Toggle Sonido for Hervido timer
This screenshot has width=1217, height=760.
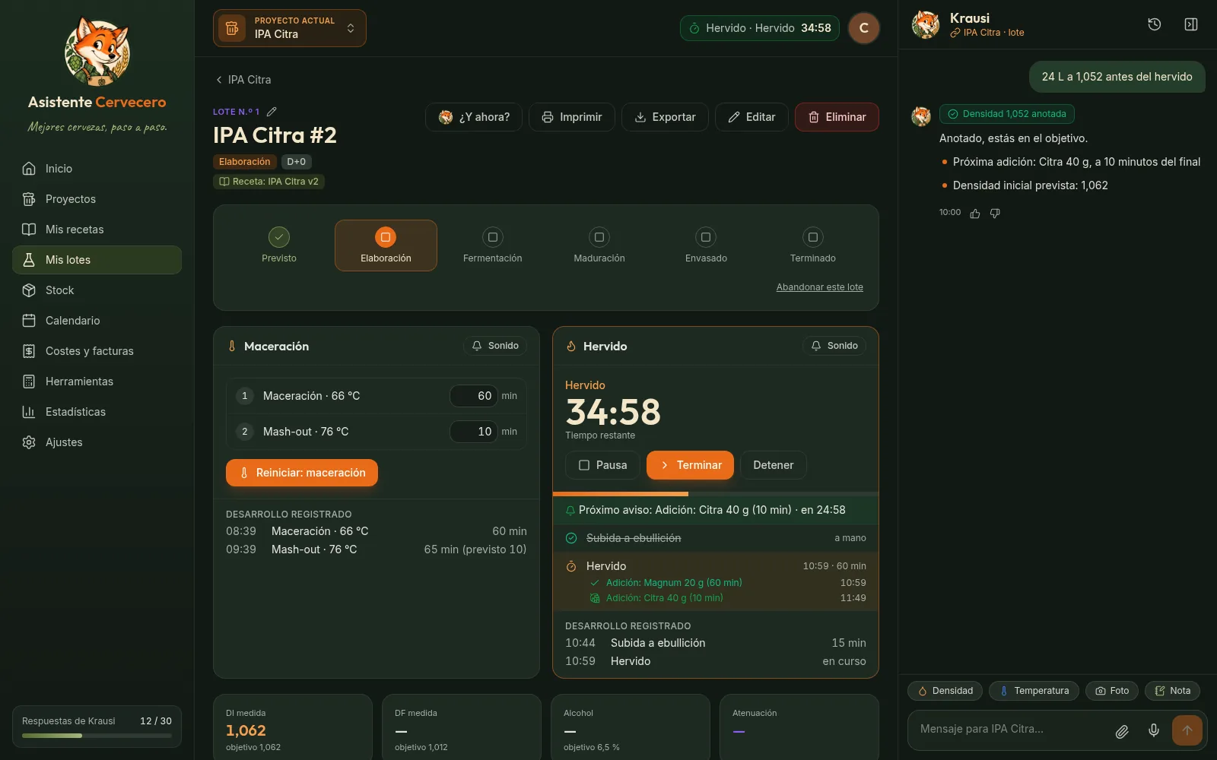(834, 346)
